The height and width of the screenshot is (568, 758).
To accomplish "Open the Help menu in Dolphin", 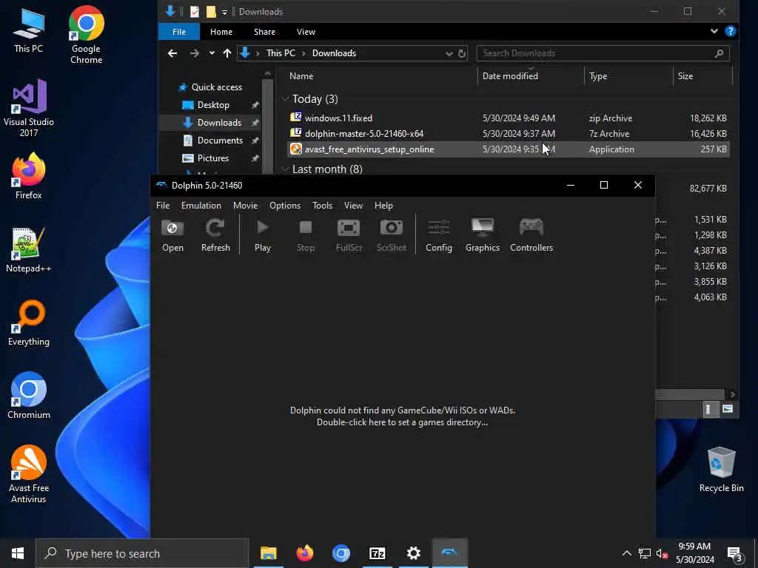I will click(x=383, y=206).
